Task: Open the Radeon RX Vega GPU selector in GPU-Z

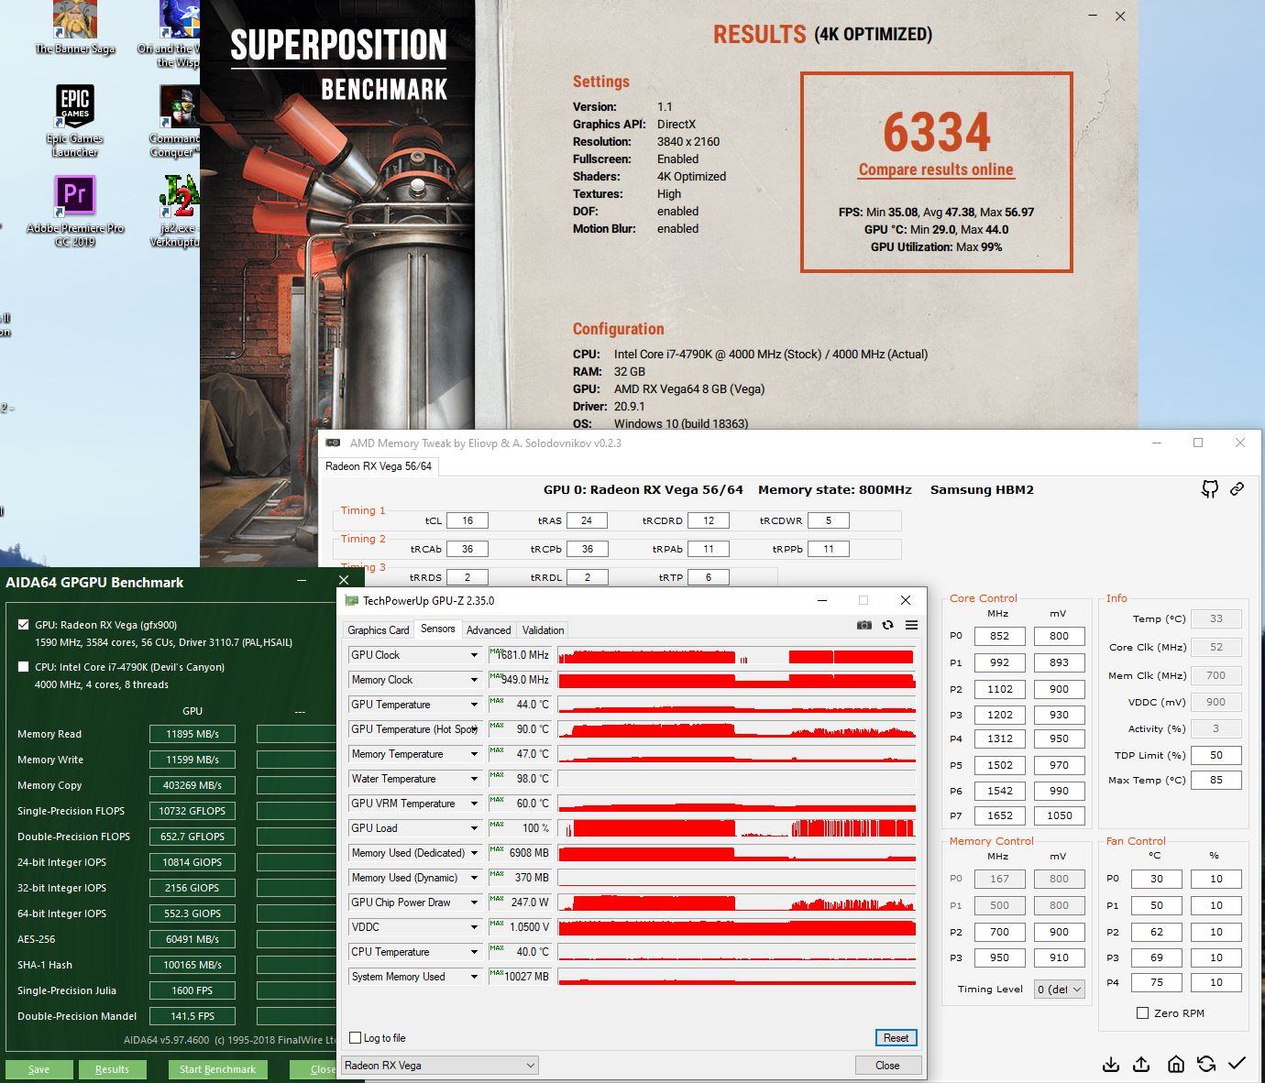Action: point(440,1065)
